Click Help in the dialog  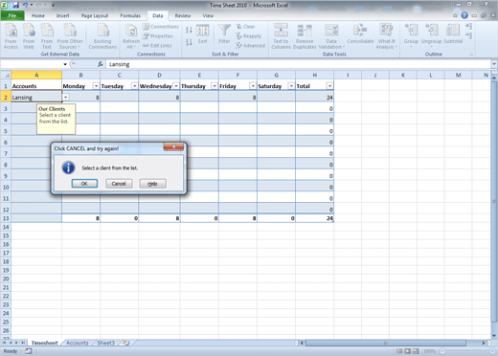(x=152, y=184)
